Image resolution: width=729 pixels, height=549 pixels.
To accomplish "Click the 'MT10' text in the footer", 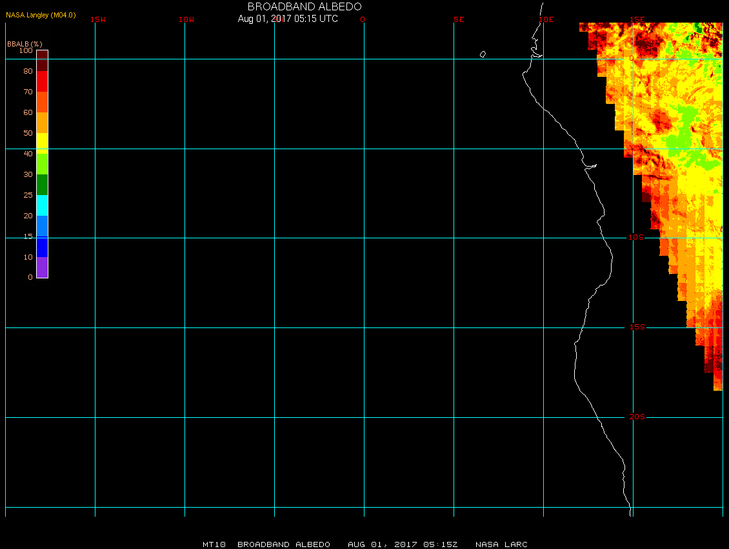I will coord(214,544).
